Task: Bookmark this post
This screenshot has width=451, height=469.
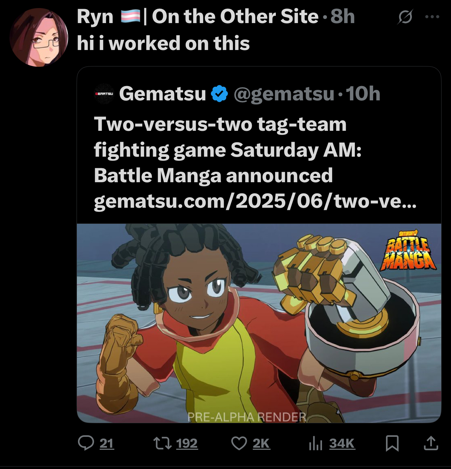Action: click(x=392, y=443)
